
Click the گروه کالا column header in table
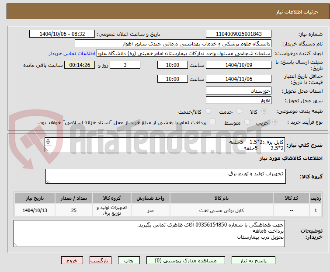coord(112,198)
